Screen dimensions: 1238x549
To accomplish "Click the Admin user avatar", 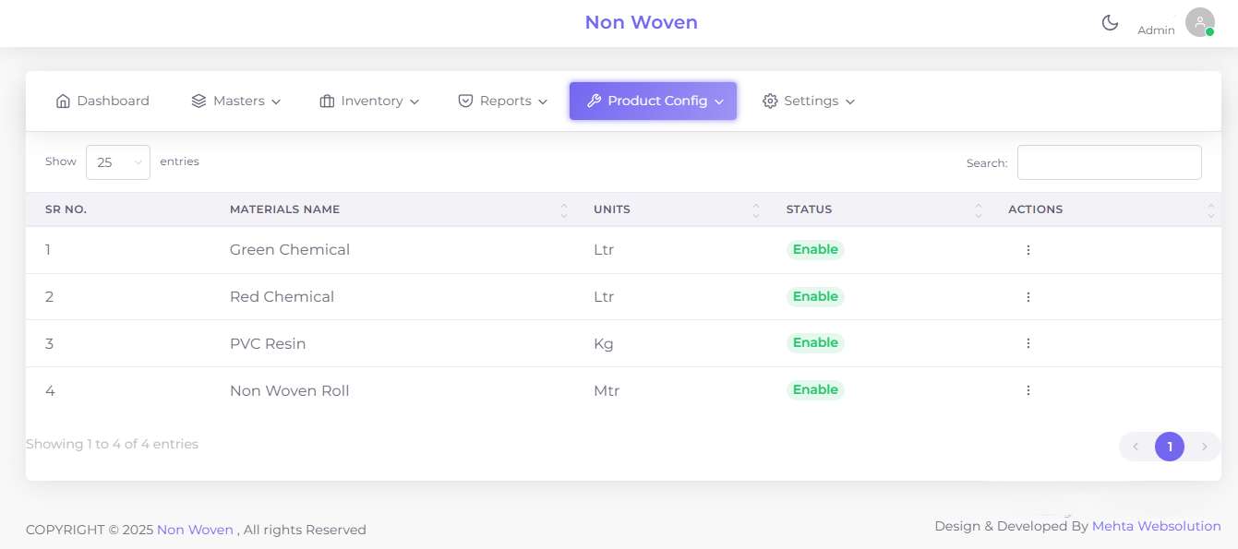I will pyautogui.click(x=1199, y=22).
